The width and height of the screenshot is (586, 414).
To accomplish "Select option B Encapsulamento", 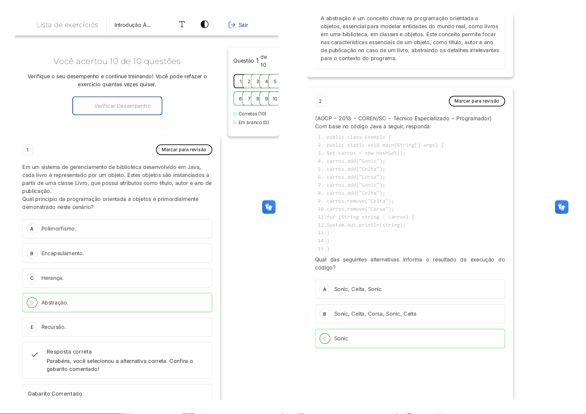I will 117,253.
